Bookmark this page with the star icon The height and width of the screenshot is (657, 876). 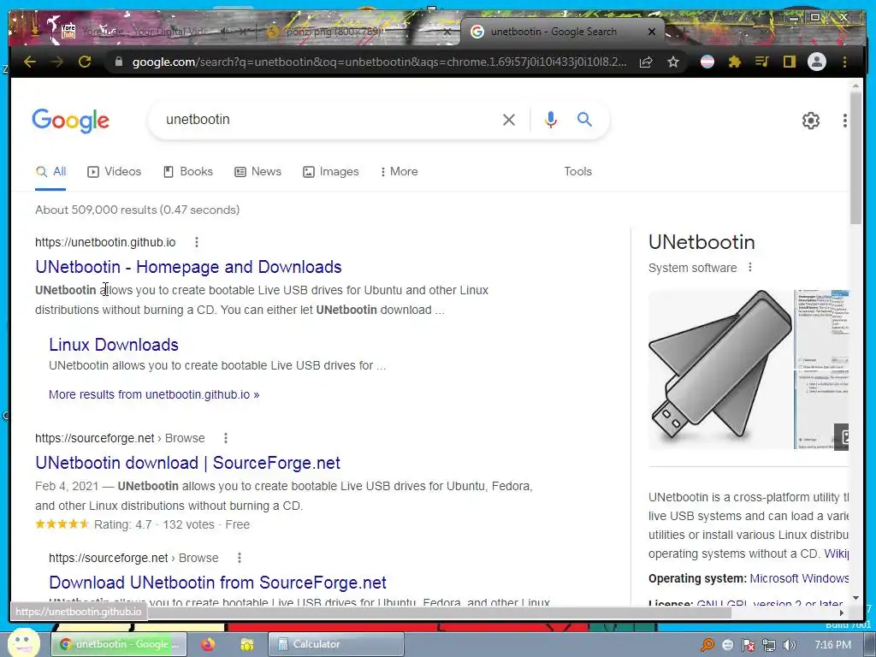tap(673, 62)
